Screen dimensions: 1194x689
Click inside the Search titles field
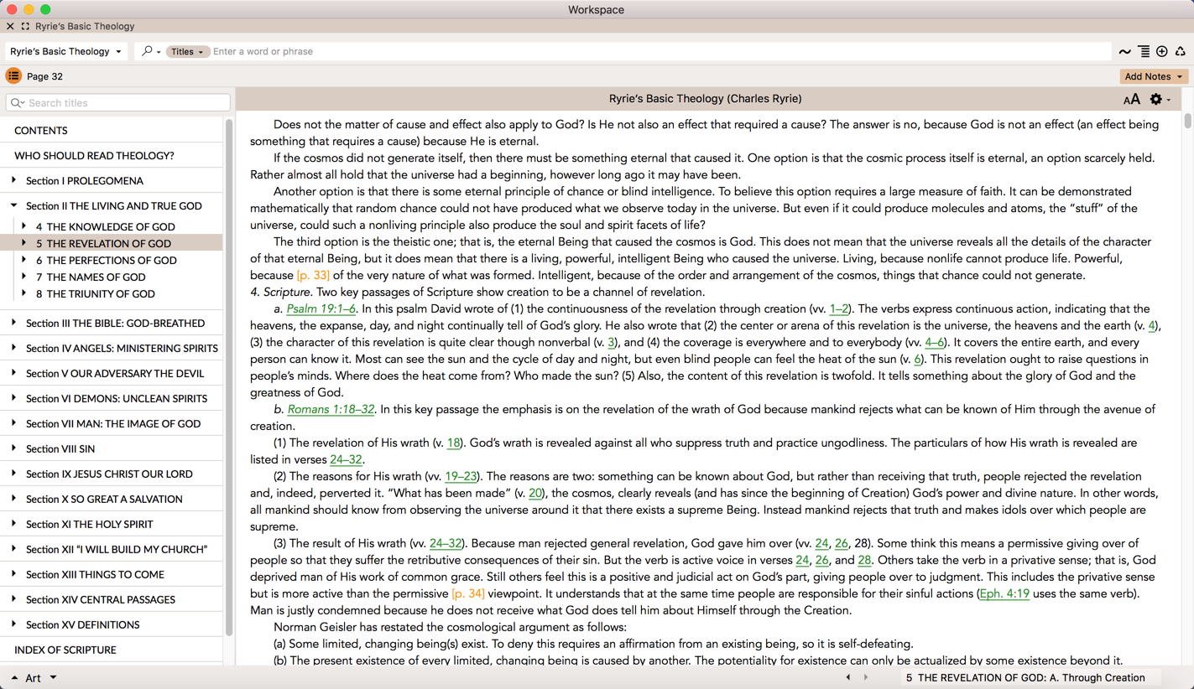[118, 103]
